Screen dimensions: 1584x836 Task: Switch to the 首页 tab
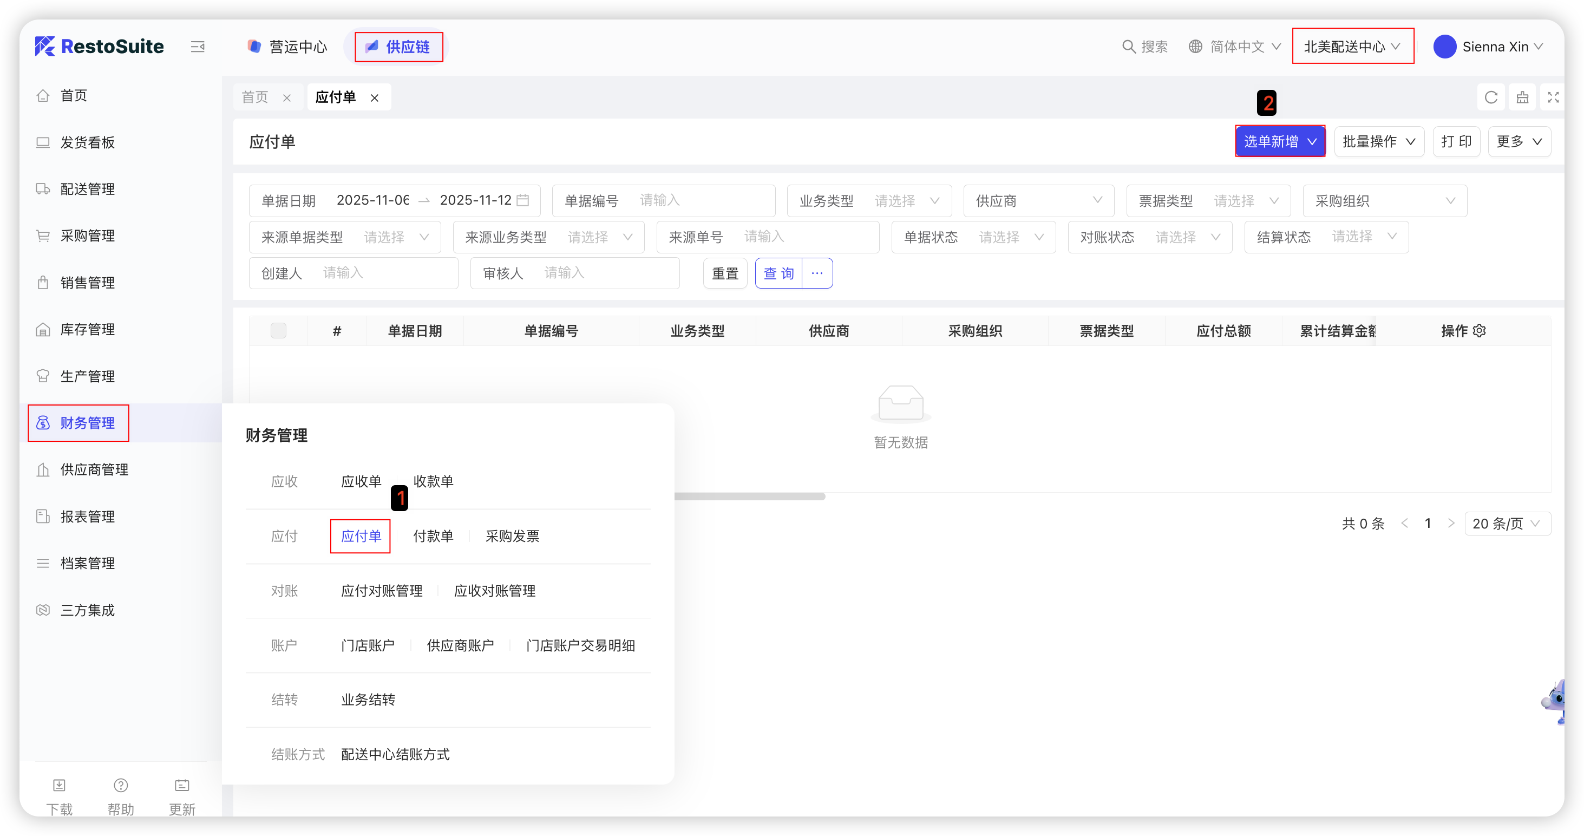point(255,97)
